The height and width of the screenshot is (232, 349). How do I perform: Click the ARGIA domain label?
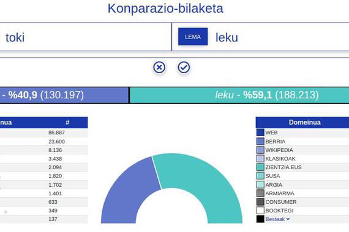274,185
